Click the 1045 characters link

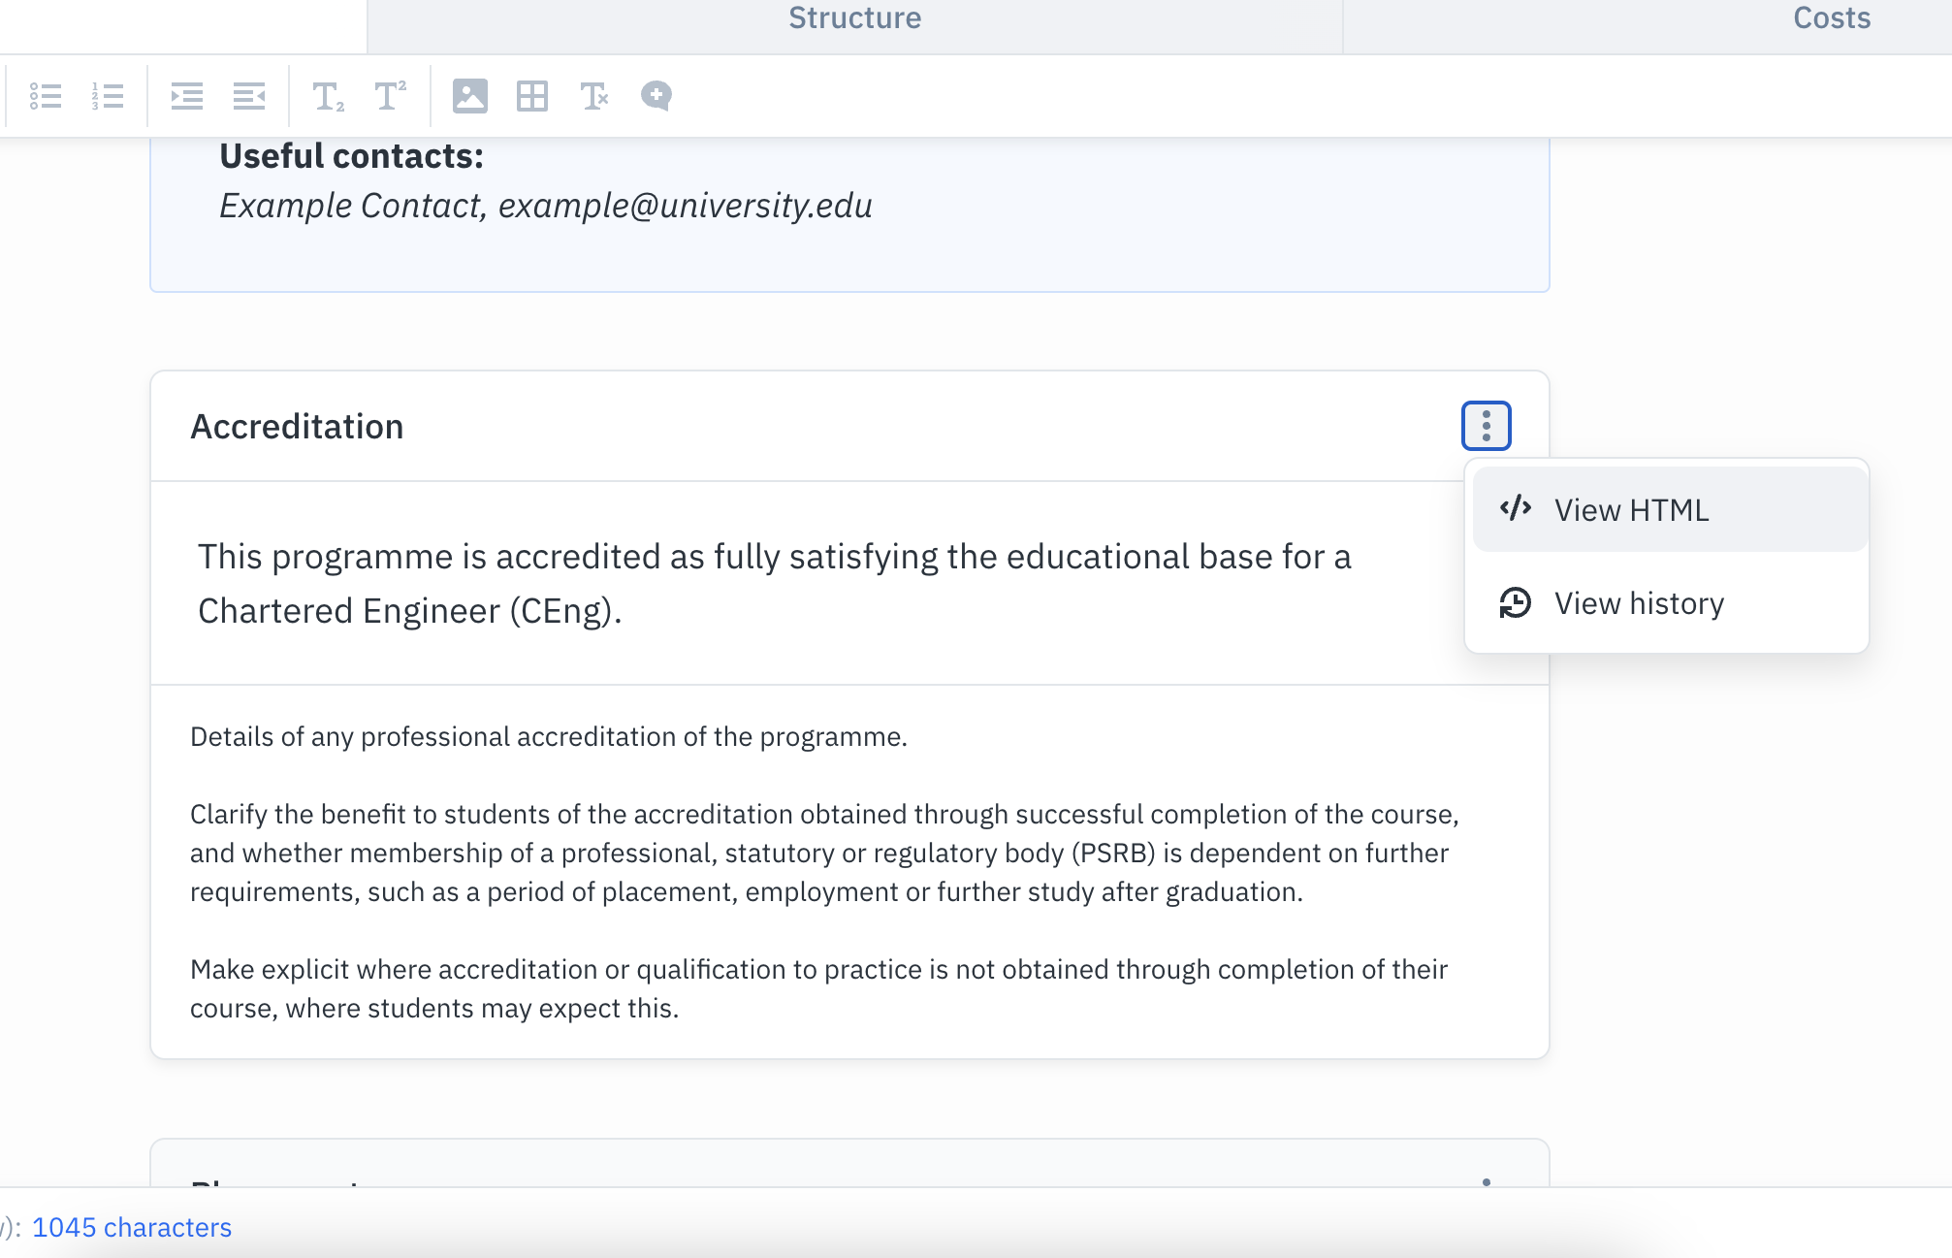(x=135, y=1227)
